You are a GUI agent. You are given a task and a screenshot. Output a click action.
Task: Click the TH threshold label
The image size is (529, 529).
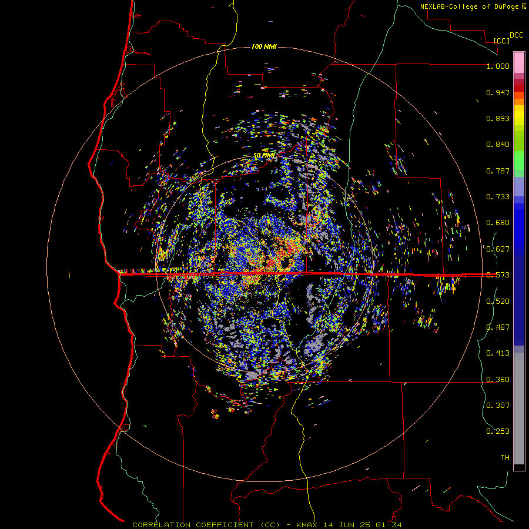[505, 458]
